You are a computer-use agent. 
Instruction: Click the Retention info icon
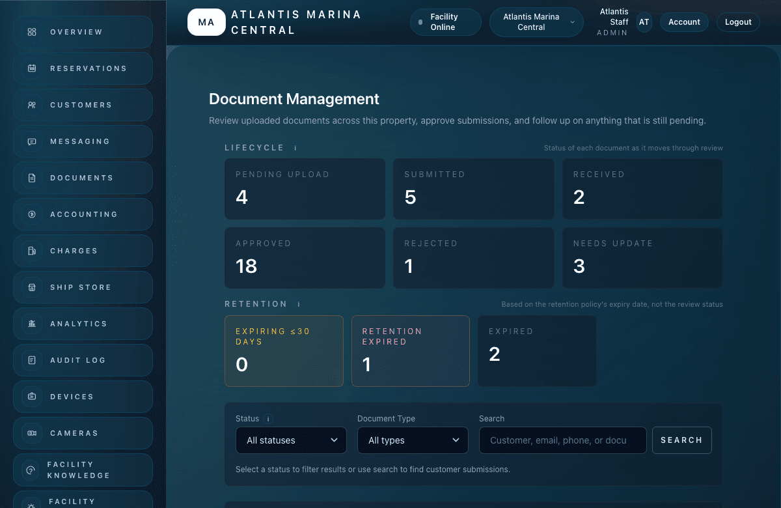click(299, 304)
